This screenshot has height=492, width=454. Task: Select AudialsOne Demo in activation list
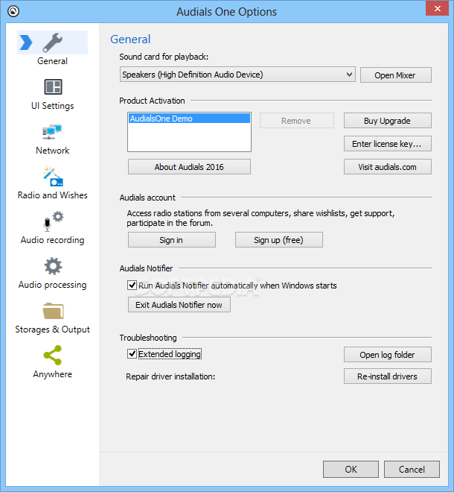(189, 119)
